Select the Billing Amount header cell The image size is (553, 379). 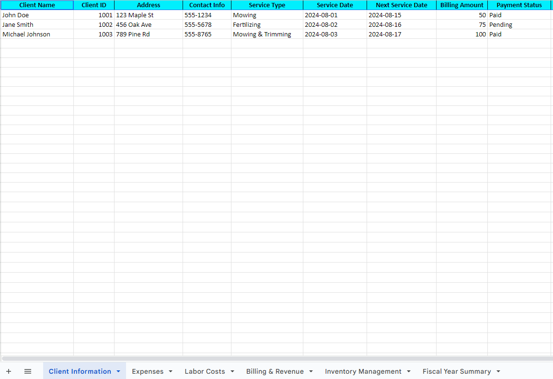tap(462, 5)
